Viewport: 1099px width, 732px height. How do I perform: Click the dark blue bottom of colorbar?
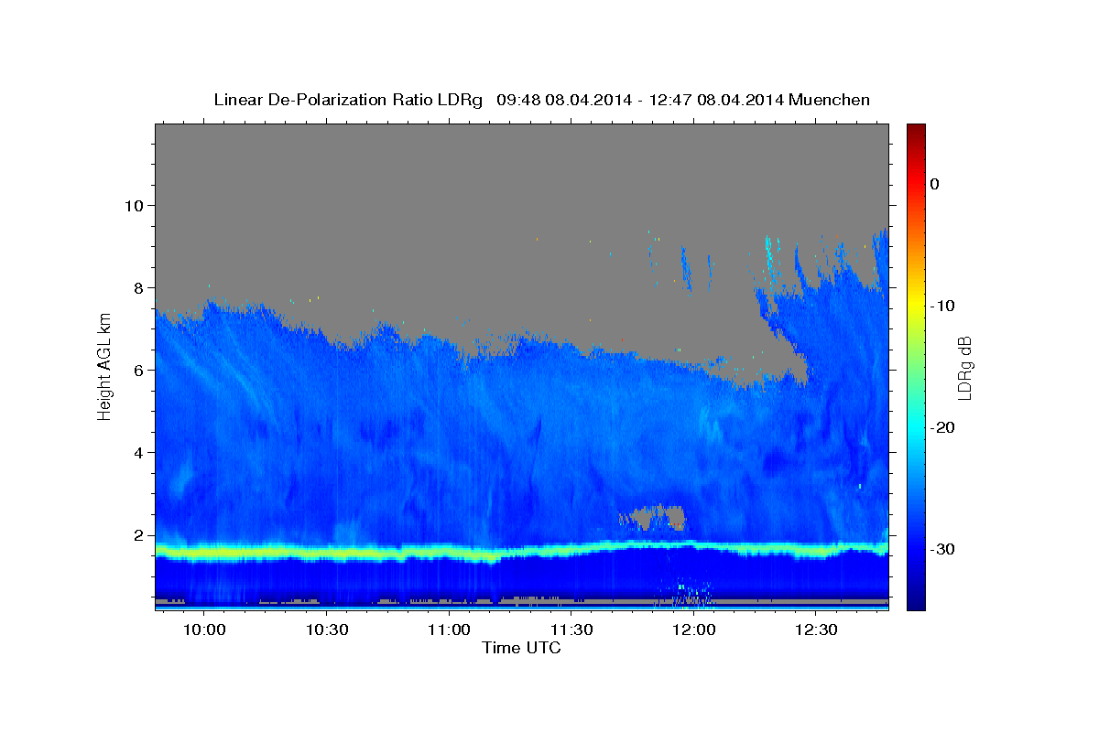pos(916,599)
